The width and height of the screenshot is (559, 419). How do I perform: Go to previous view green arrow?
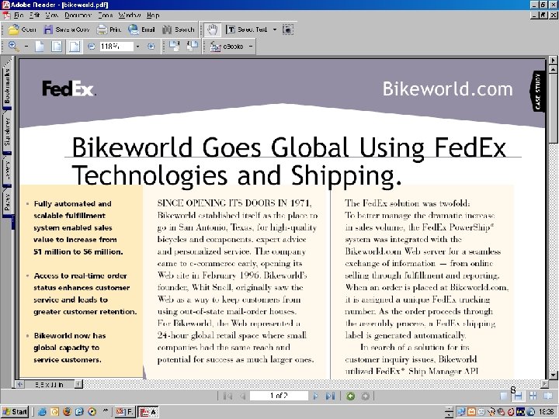point(350,396)
